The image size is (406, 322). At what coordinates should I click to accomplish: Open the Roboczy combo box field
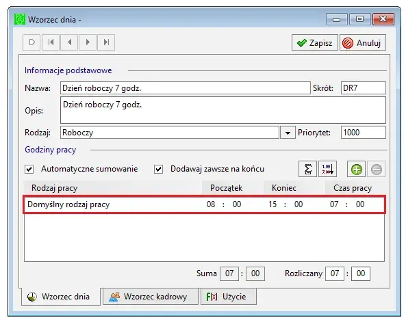tap(170, 133)
